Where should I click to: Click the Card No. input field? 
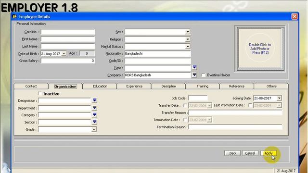(x=68, y=32)
